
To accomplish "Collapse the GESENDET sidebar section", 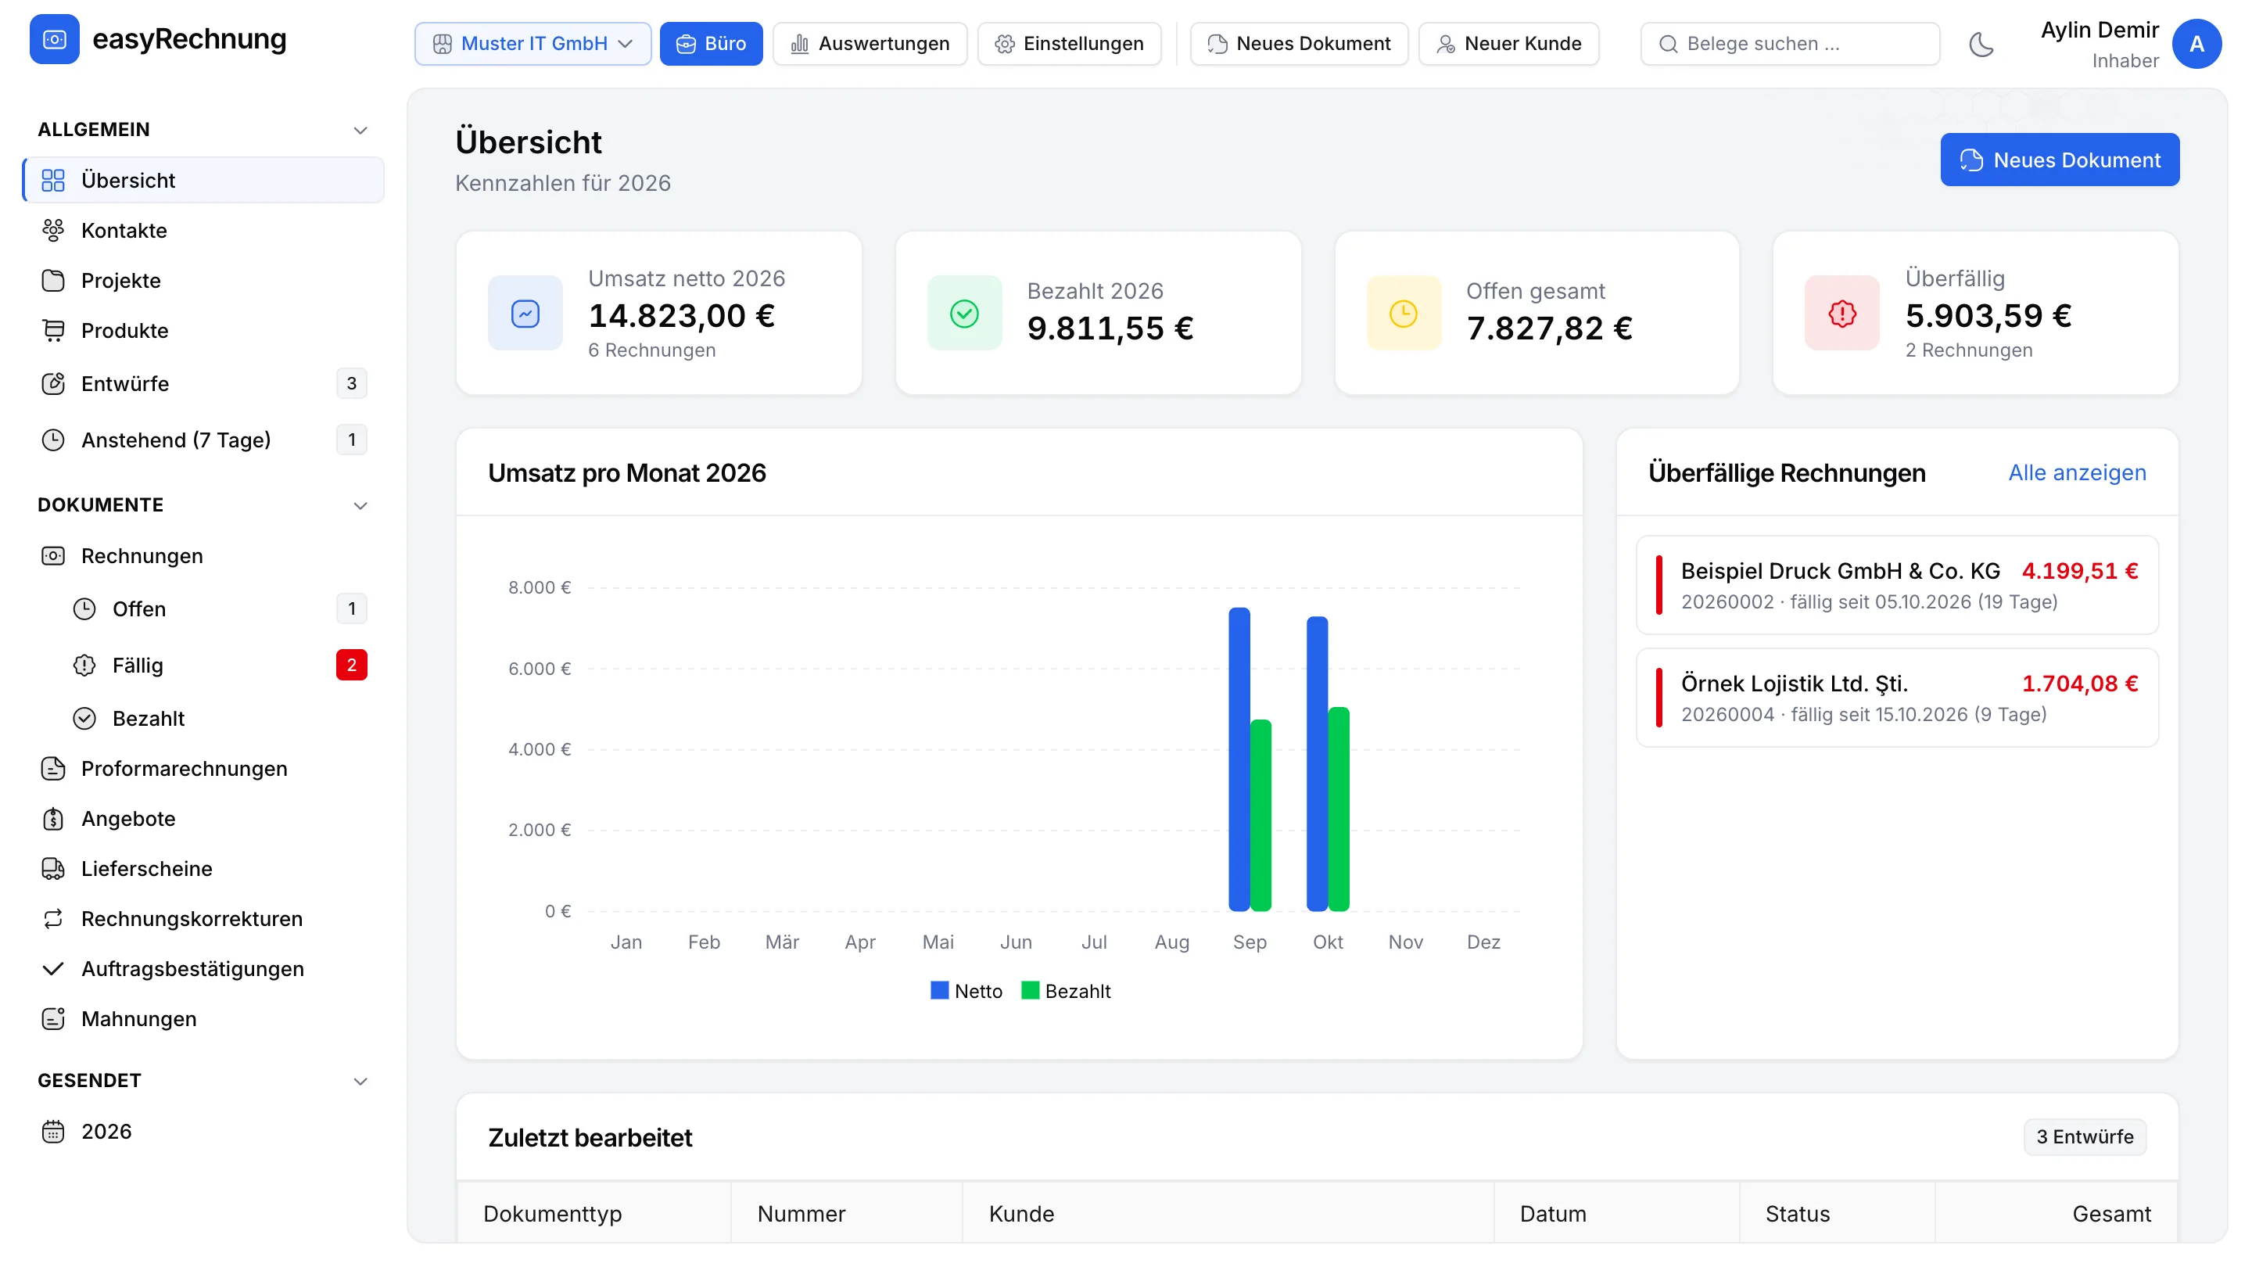I will tap(360, 1080).
